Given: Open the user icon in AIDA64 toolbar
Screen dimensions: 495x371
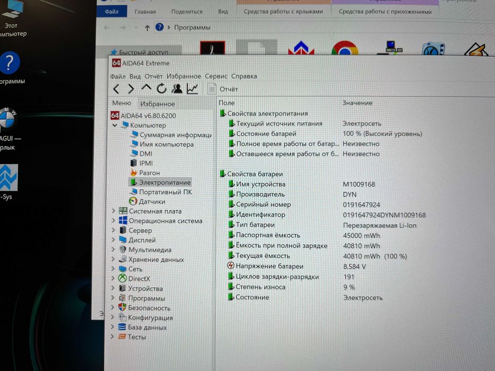Looking at the screenshot, I should [x=177, y=89].
